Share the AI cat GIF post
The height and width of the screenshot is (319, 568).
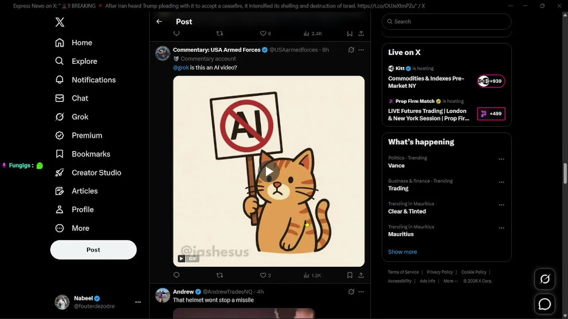tap(361, 275)
